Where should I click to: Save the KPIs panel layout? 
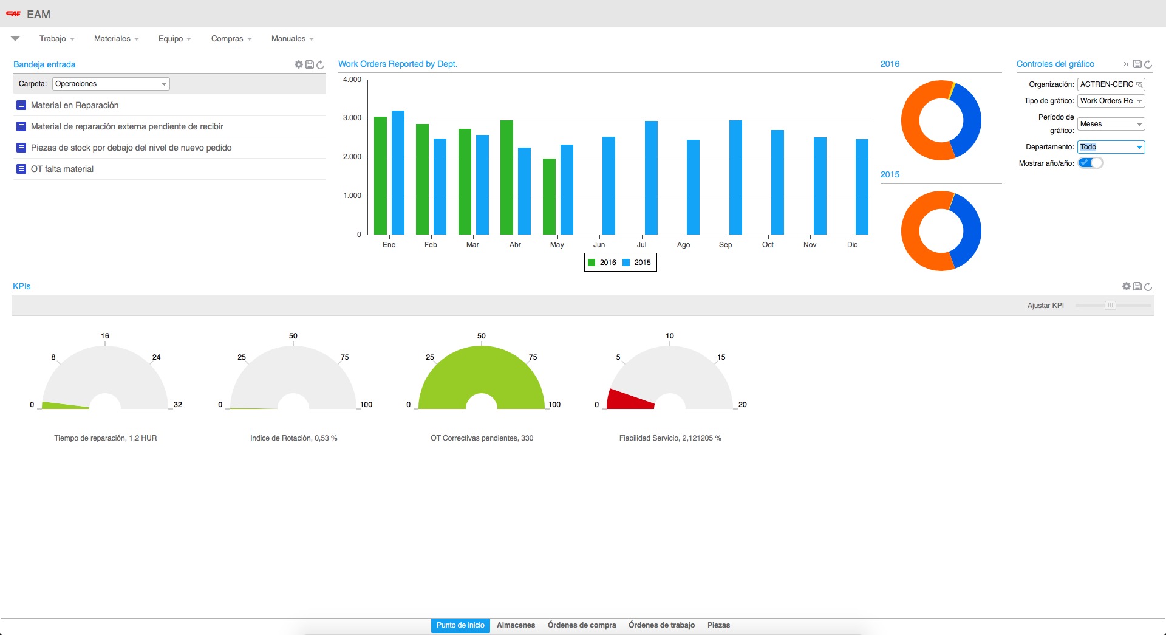point(1137,286)
